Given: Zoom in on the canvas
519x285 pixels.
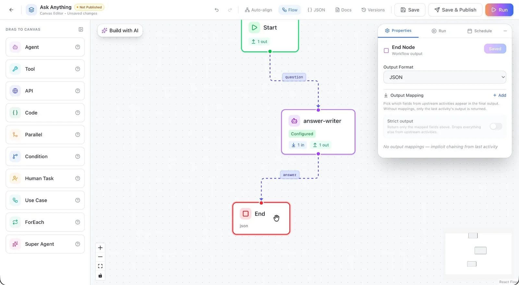Looking at the screenshot, I should pyautogui.click(x=100, y=248).
